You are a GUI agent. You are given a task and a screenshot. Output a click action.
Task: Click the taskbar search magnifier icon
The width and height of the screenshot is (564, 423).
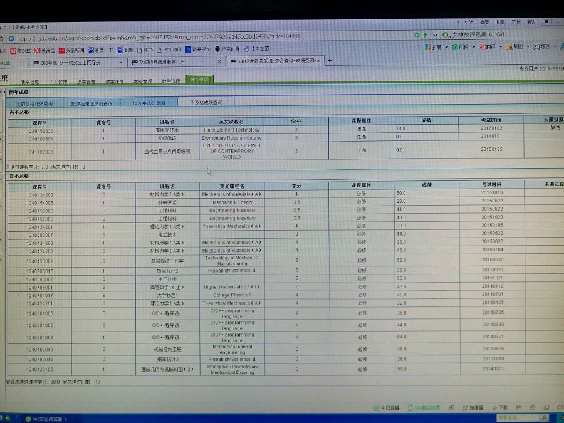coord(543,418)
